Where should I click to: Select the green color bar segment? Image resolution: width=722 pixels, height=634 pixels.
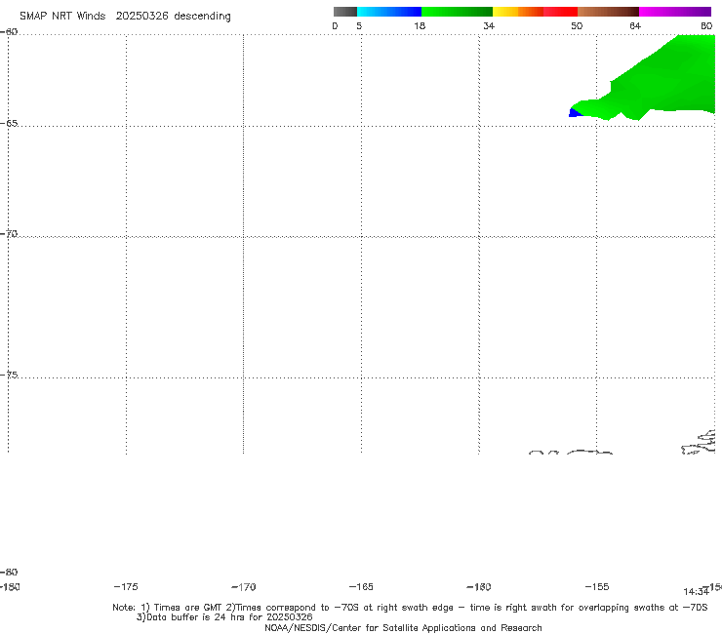457,12
